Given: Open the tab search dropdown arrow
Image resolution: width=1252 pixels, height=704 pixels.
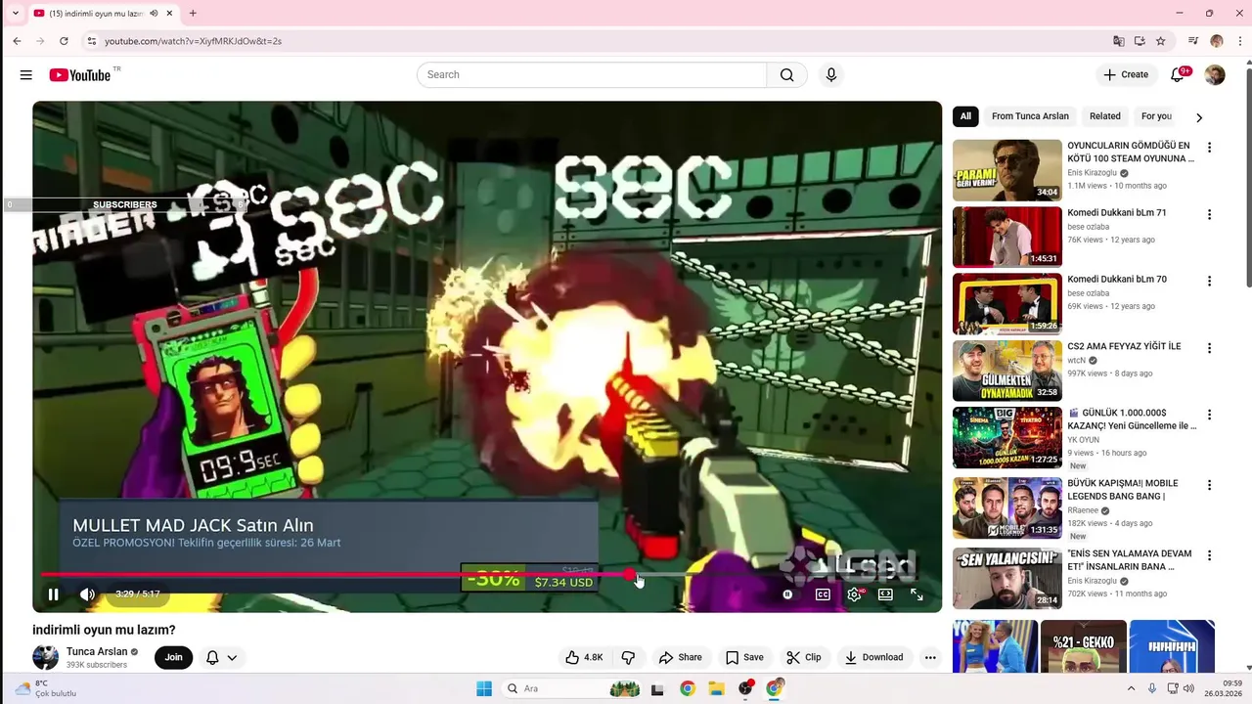Looking at the screenshot, I should click(x=15, y=14).
